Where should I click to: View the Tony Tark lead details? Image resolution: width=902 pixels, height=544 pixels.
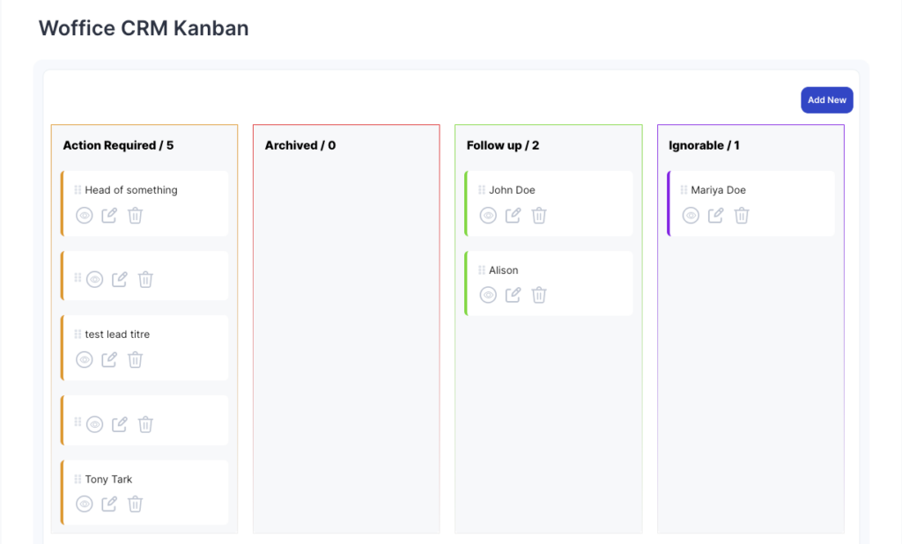pyautogui.click(x=85, y=504)
